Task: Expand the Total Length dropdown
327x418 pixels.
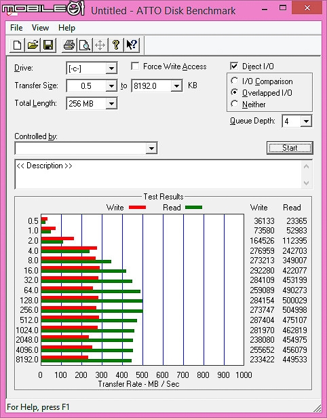Action: [x=111, y=103]
